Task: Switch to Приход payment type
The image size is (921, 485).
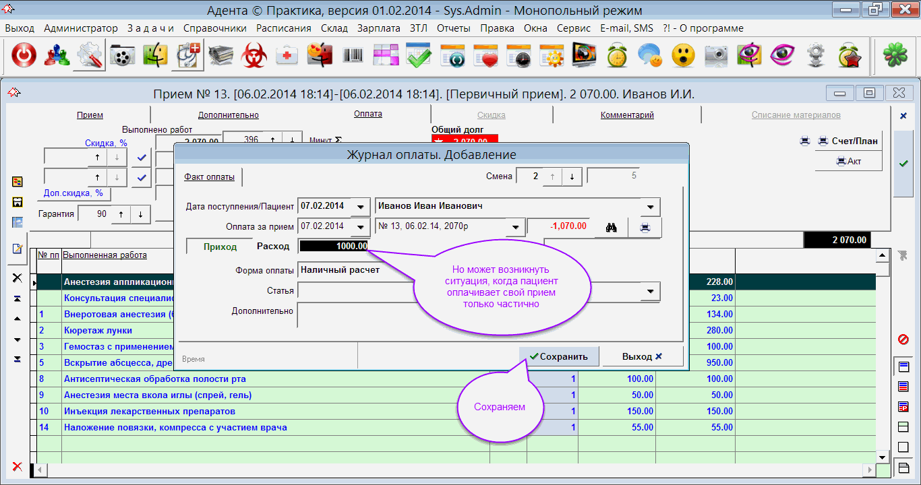Action: pos(220,247)
